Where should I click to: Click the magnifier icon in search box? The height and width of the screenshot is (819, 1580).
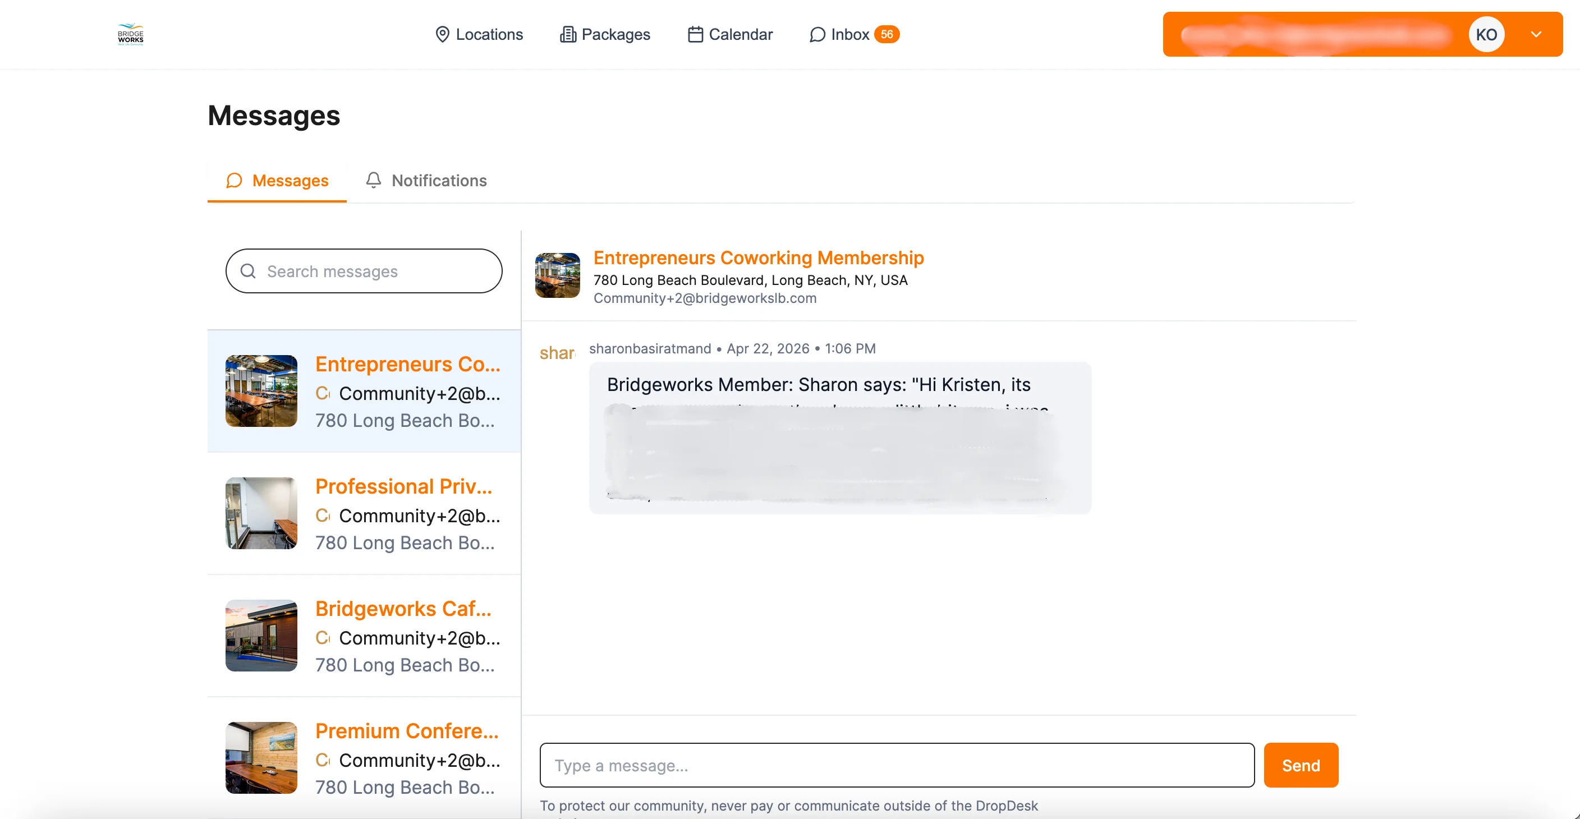(248, 271)
